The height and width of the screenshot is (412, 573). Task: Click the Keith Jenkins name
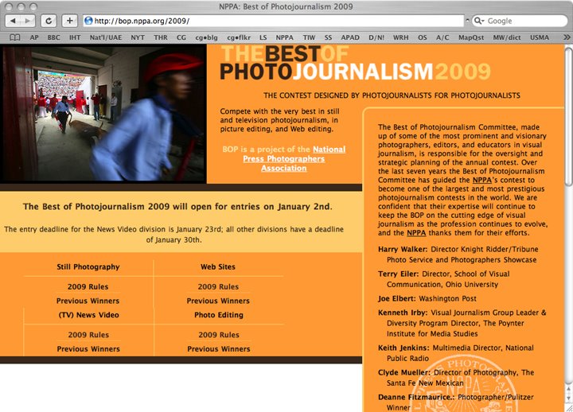tap(403, 348)
